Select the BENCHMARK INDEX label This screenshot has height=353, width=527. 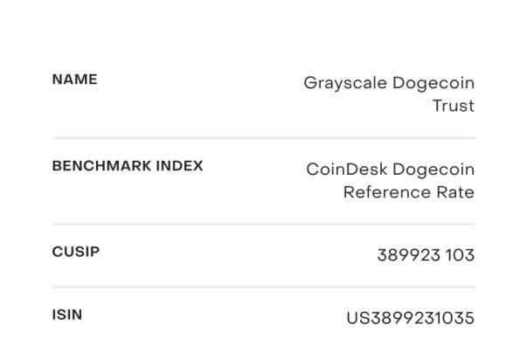[x=127, y=166]
